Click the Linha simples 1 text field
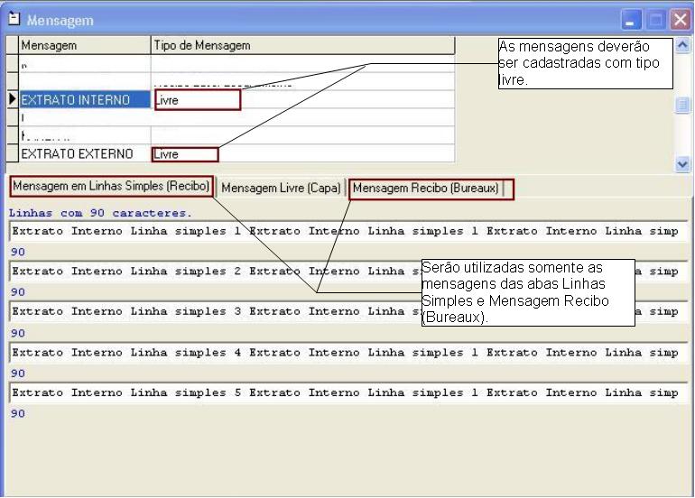Image resolution: width=695 pixels, height=498 pixels. [x=347, y=231]
